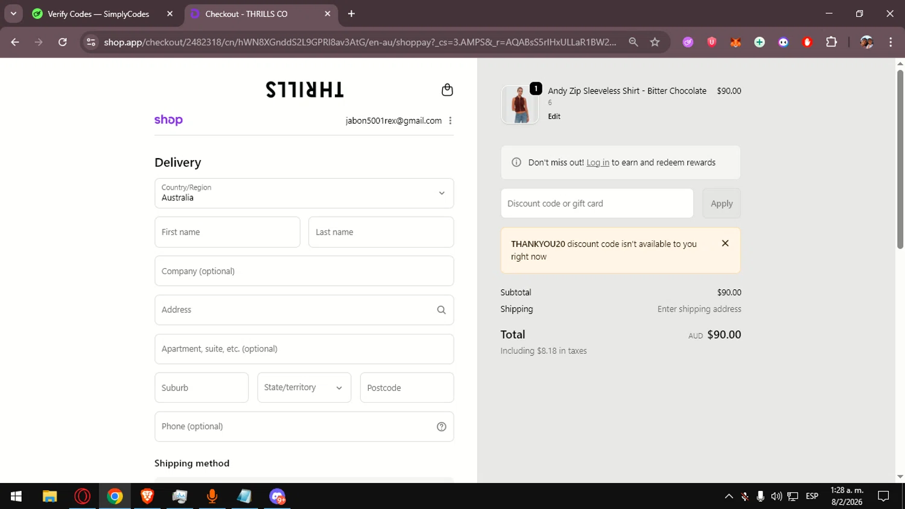The image size is (905, 509).
Task: Click the Andy Zip shirt product thumbnail
Action: [519, 104]
